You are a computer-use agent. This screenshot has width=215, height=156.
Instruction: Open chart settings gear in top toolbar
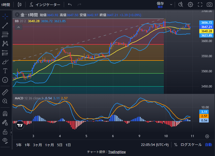point(190,5)
